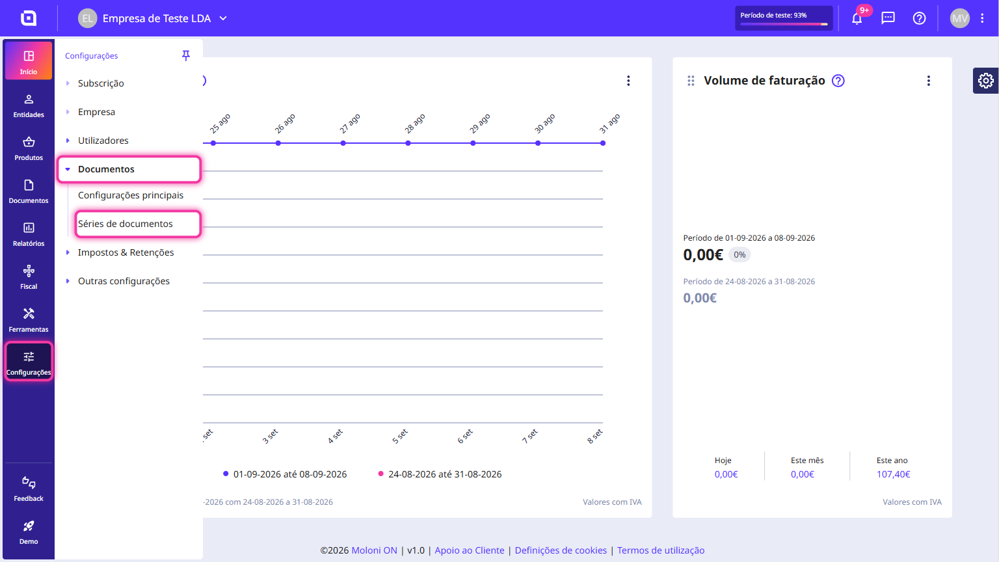Toggle the 24-08-2026 até 31-08-2026 legend series
Viewport: 999px width, 562px height.
tap(440, 474)
